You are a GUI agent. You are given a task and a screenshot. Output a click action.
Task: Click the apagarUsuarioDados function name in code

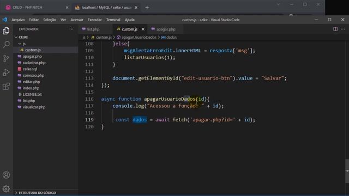(x=170, y=99)
